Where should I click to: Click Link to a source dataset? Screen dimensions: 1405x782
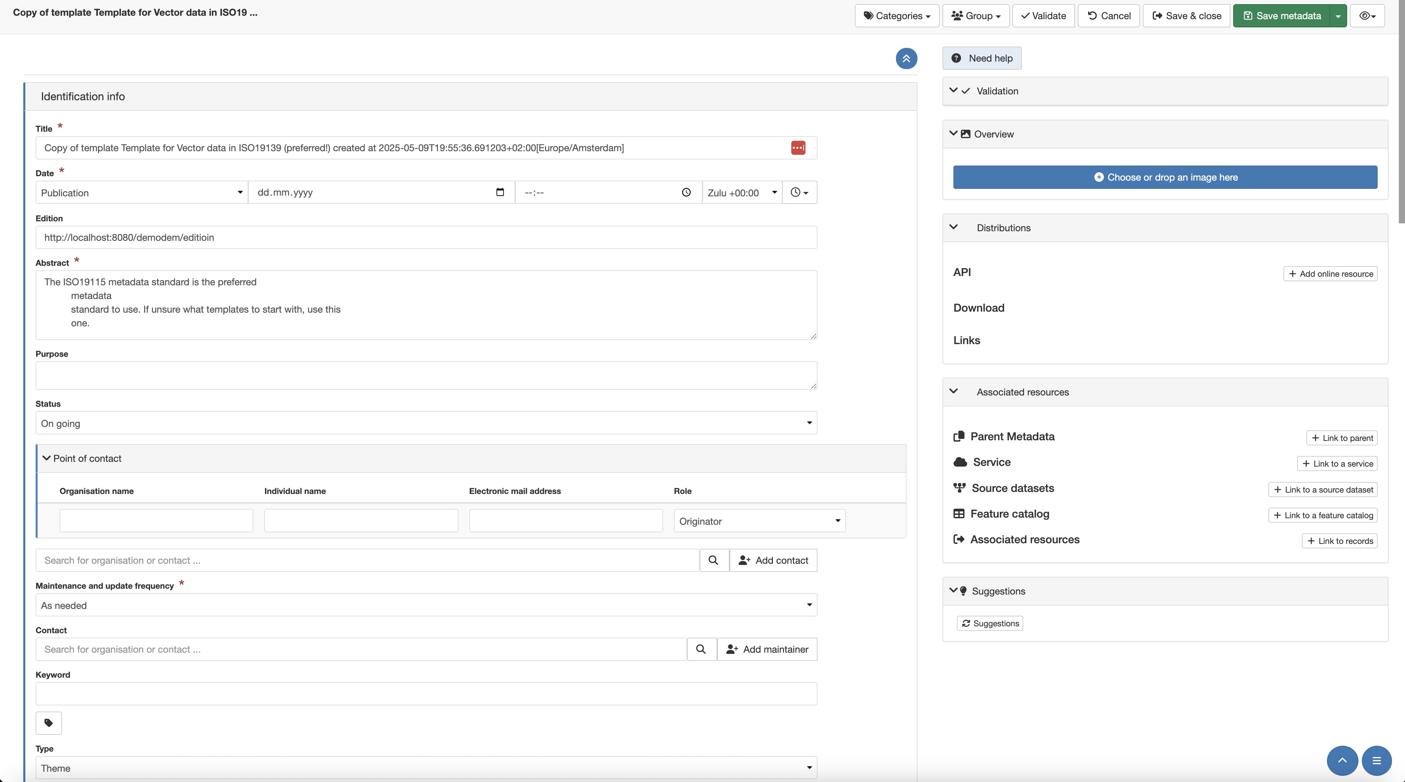pos(1322,490)
